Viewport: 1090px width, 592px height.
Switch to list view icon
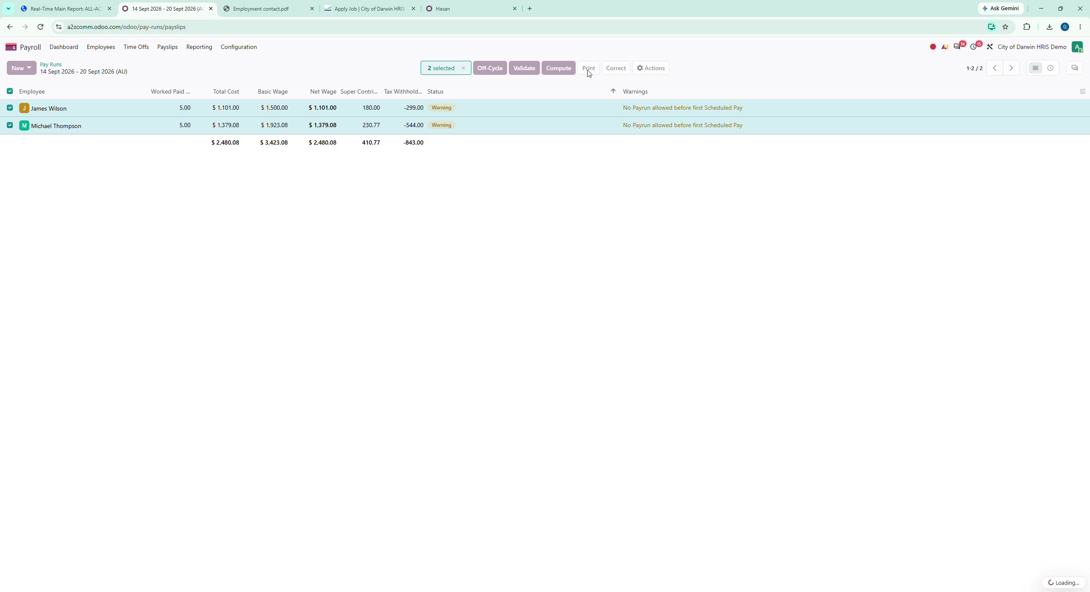click(1035, 68)
